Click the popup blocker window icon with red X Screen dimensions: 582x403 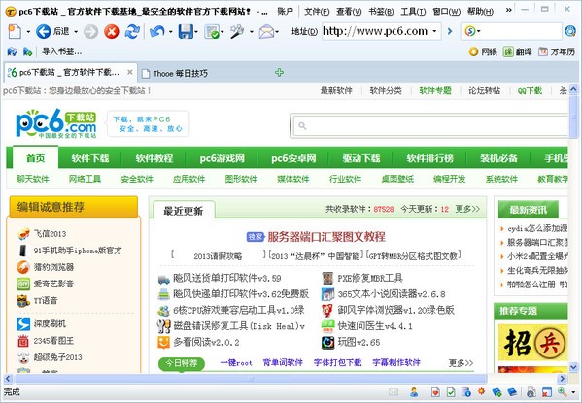click(546, 392)
